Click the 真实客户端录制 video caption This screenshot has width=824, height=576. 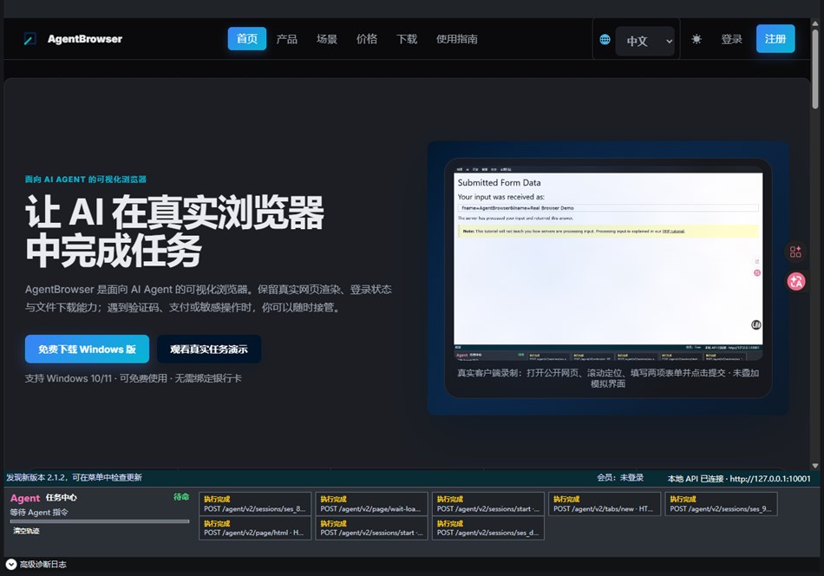click(x=608, y=378)
